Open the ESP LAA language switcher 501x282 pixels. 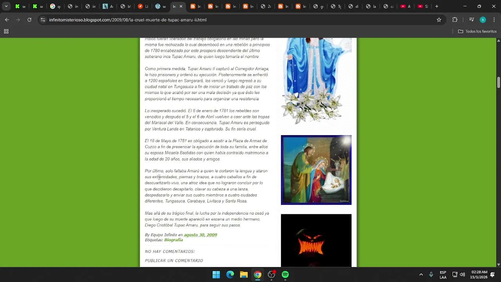click(443, 275)
